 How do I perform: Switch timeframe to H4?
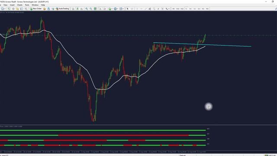[x=190, y=9]
